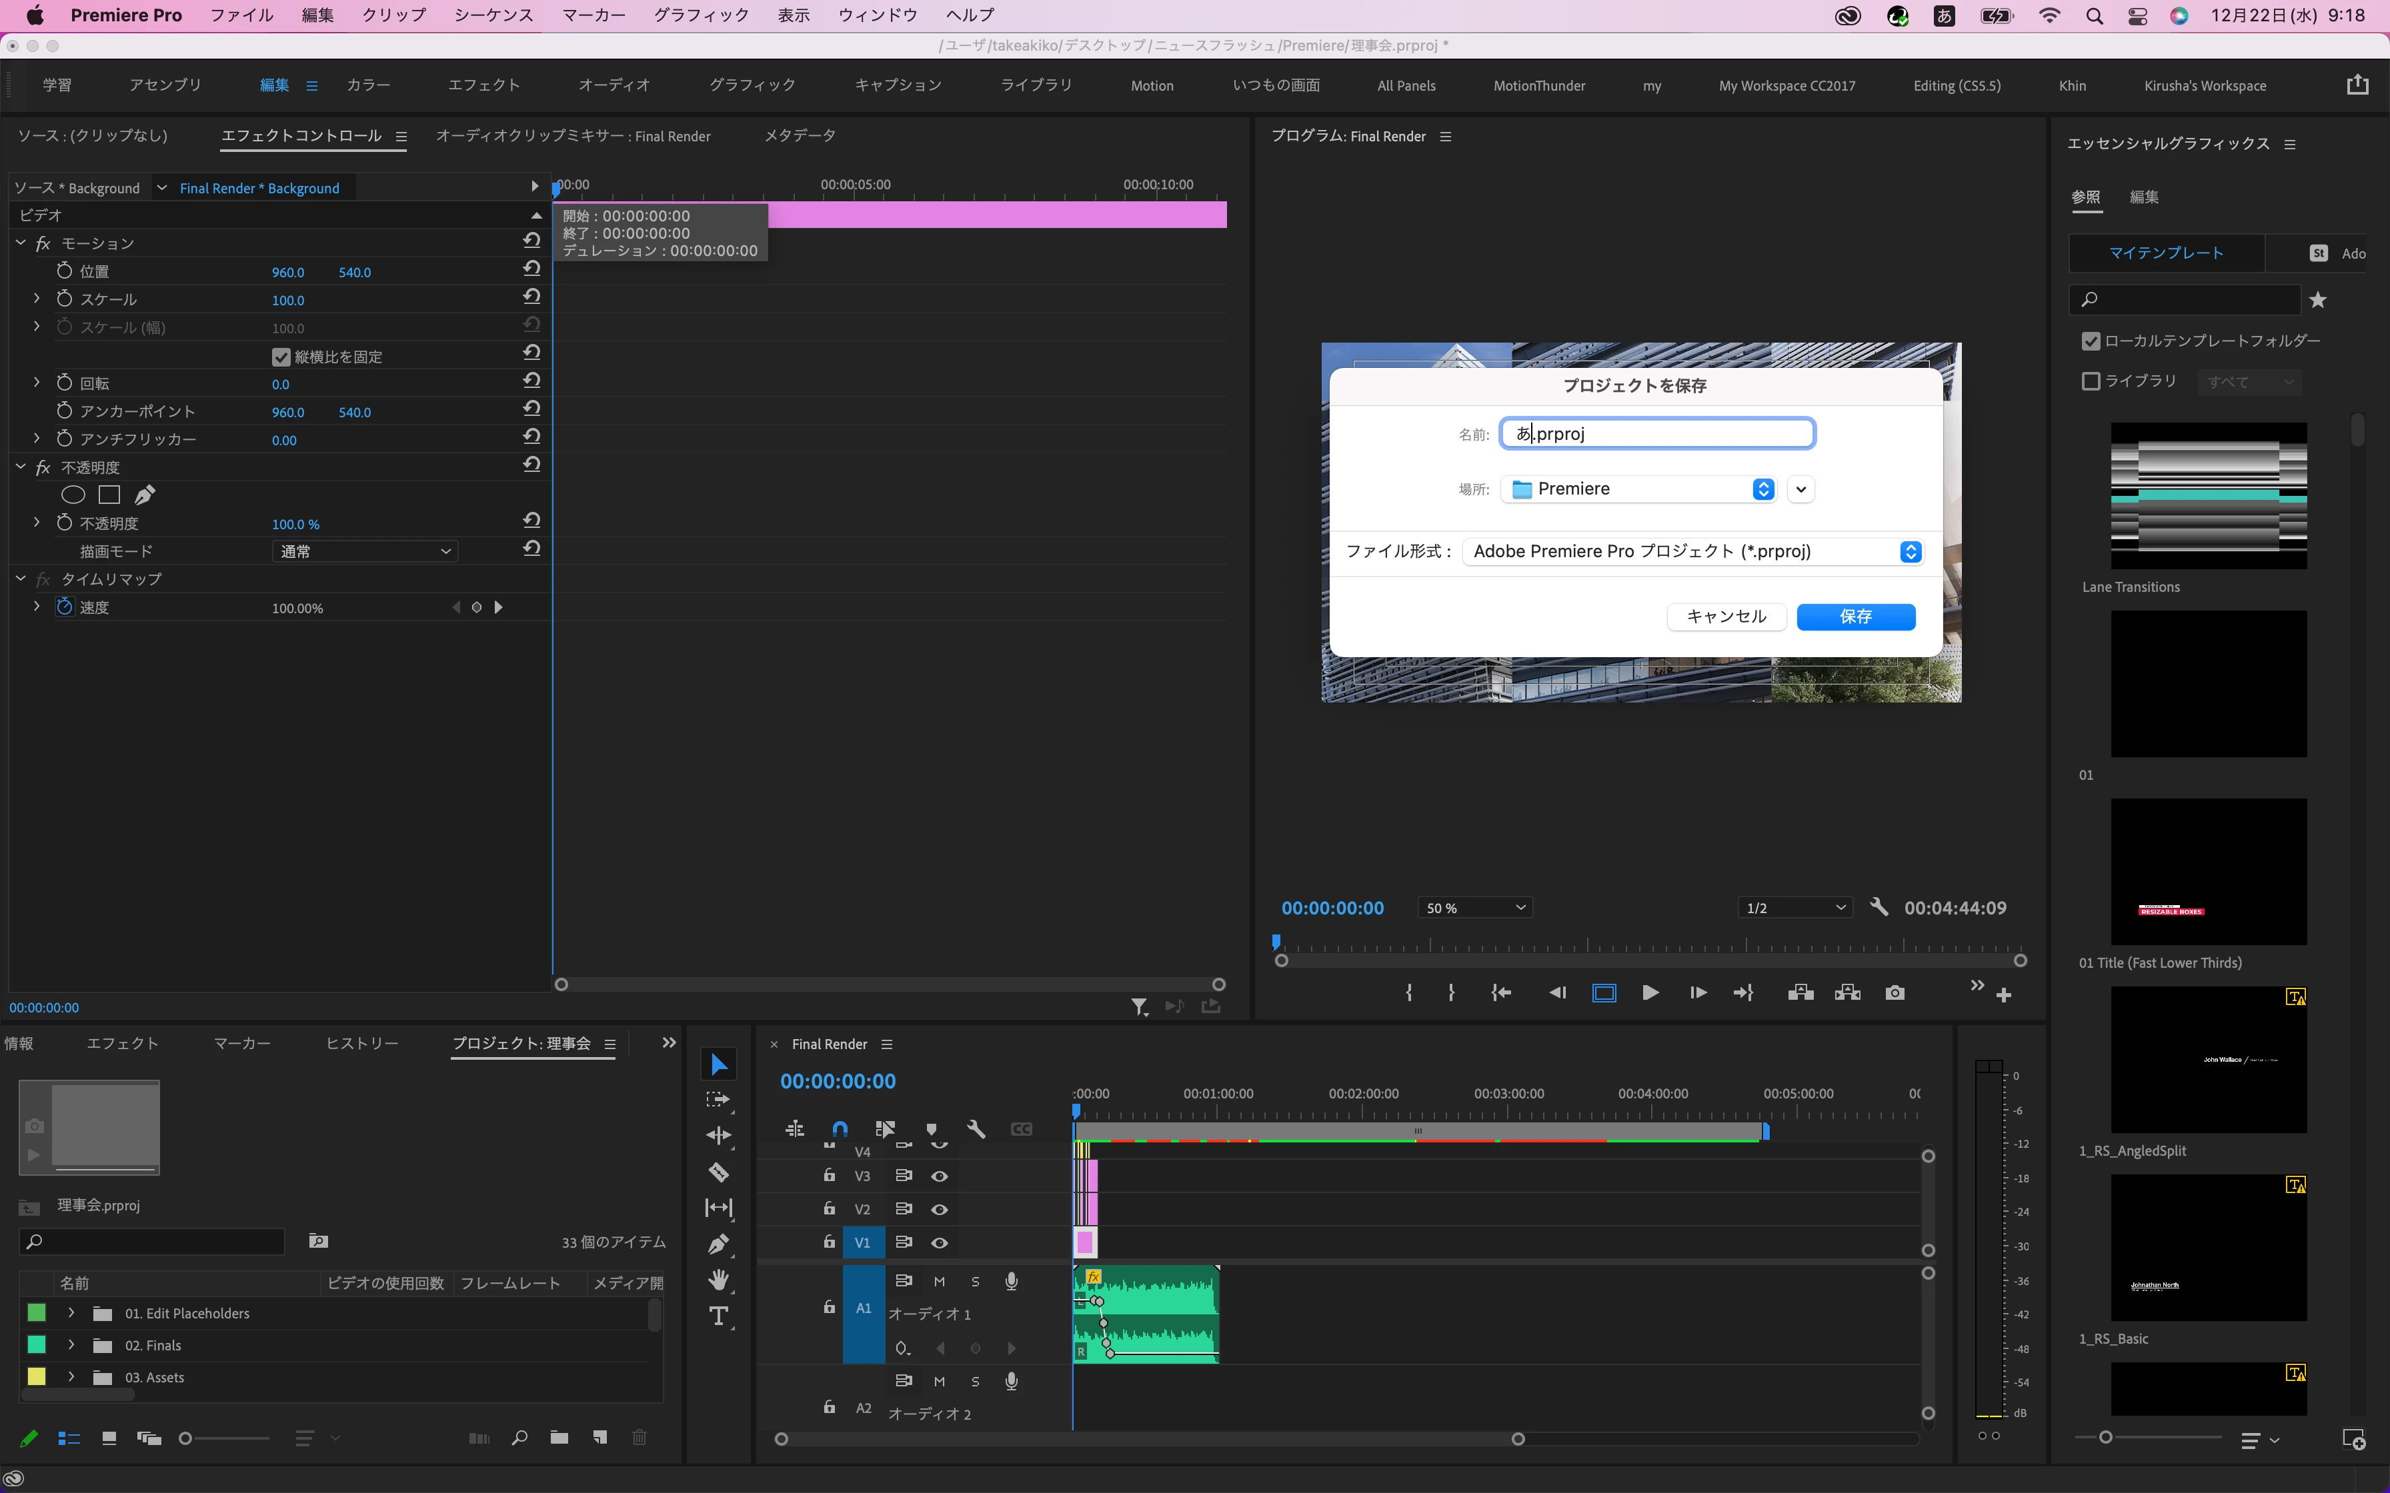
Task: Select the Hand tool
Action: pos(719,1280)
